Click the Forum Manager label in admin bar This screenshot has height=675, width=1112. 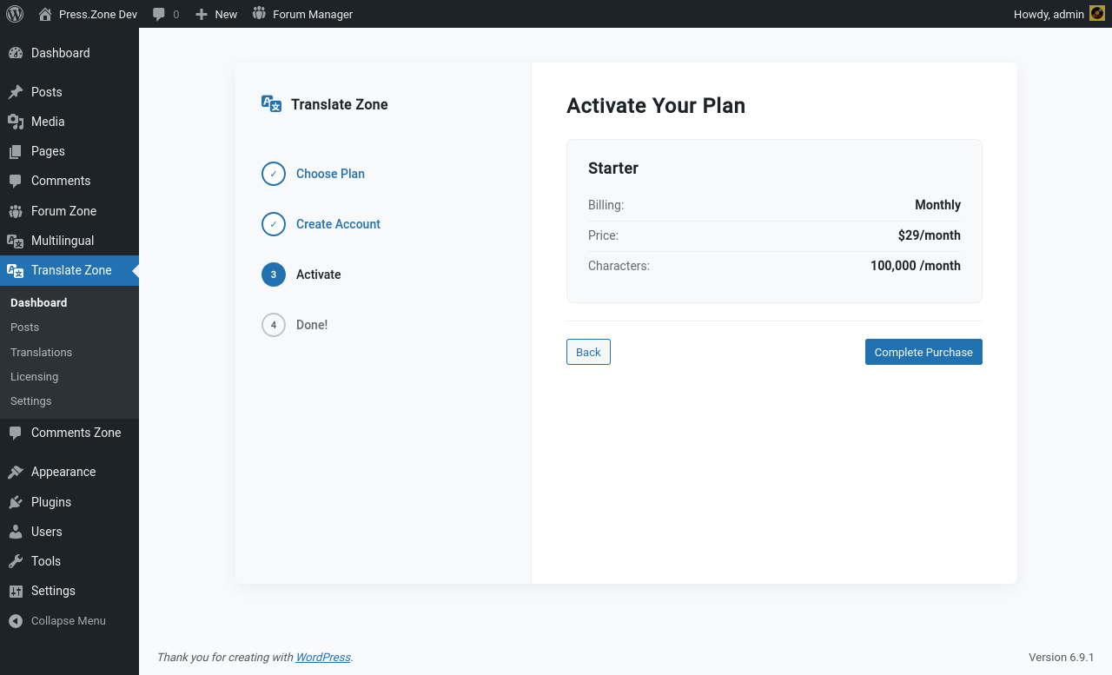click(x=313, y=14)
